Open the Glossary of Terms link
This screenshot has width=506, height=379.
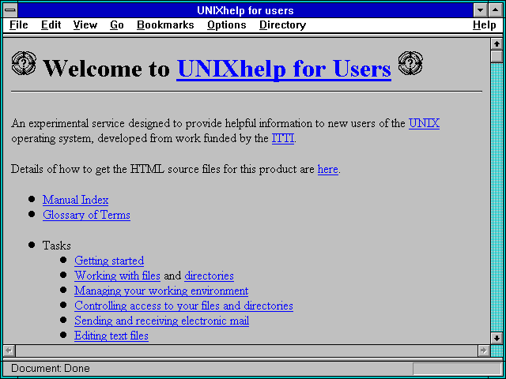tap(86, 215)
